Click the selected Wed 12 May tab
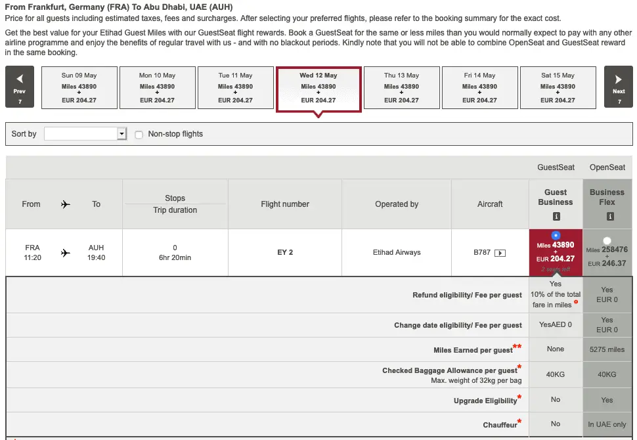 click(318, 88)
